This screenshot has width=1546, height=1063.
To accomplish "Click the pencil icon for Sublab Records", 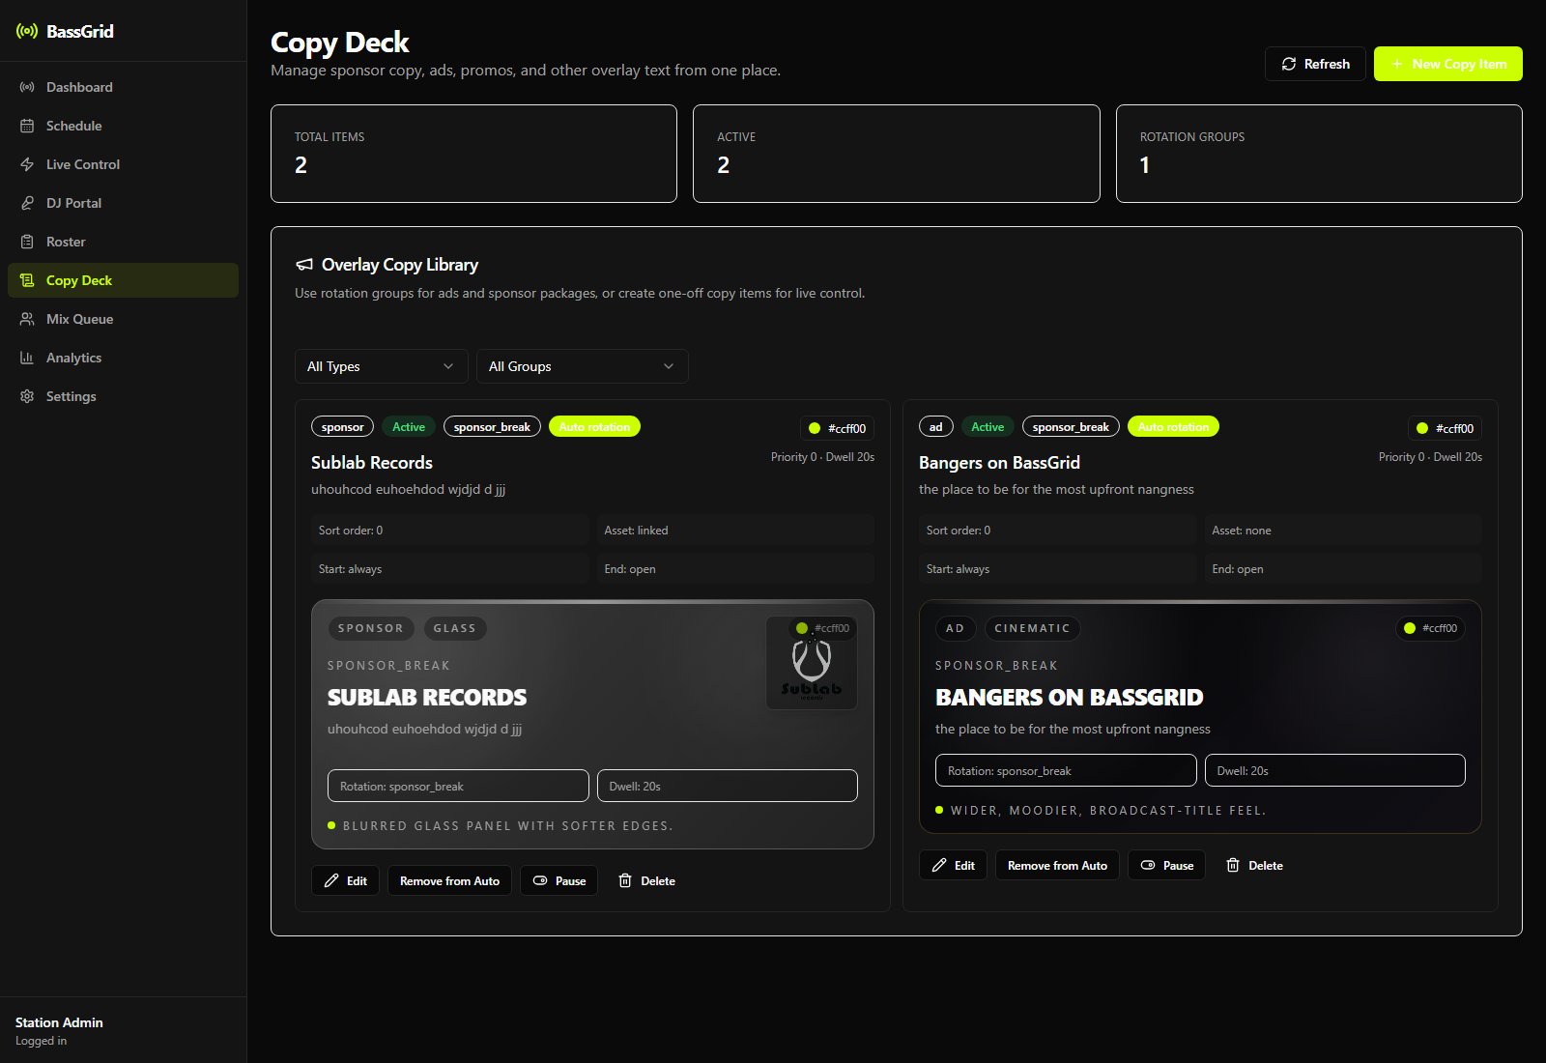I will (331, 880).
